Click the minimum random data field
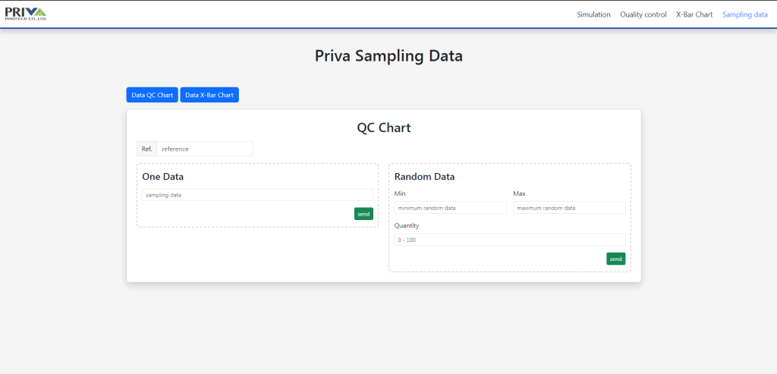The width and height of the screenshot is (777, 374). (451, 208)
